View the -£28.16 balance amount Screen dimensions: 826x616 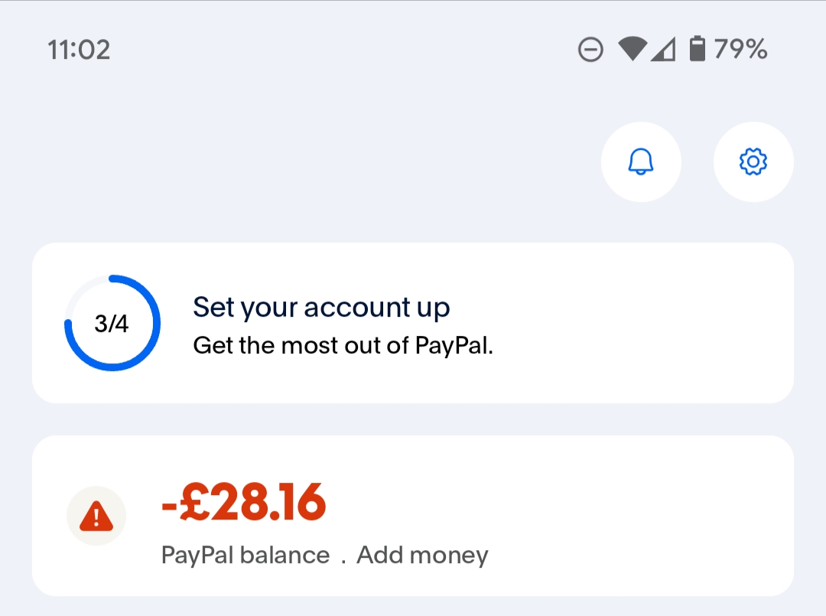click(x=244, y=503)
